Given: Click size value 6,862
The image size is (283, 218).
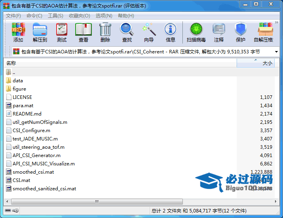Looking at the screenshot, I should tap(266, 164).
